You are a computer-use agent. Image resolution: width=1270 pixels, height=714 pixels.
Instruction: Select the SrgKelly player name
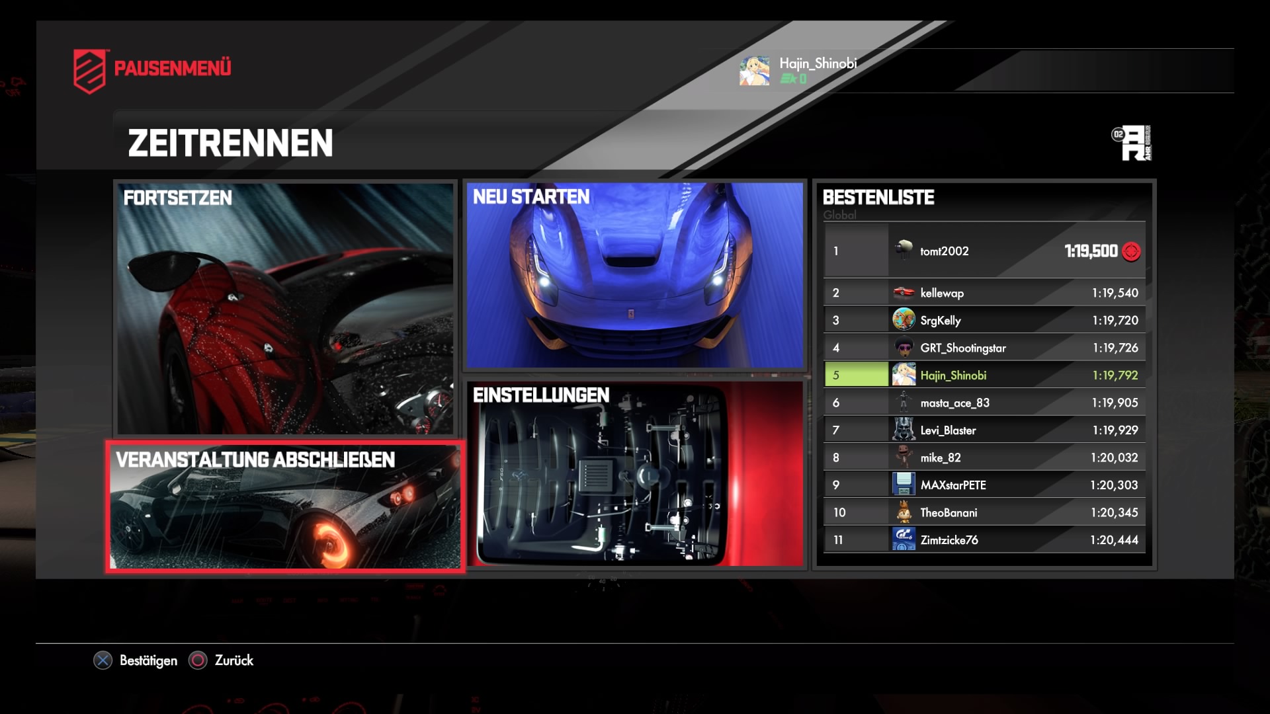pos(941,321)
